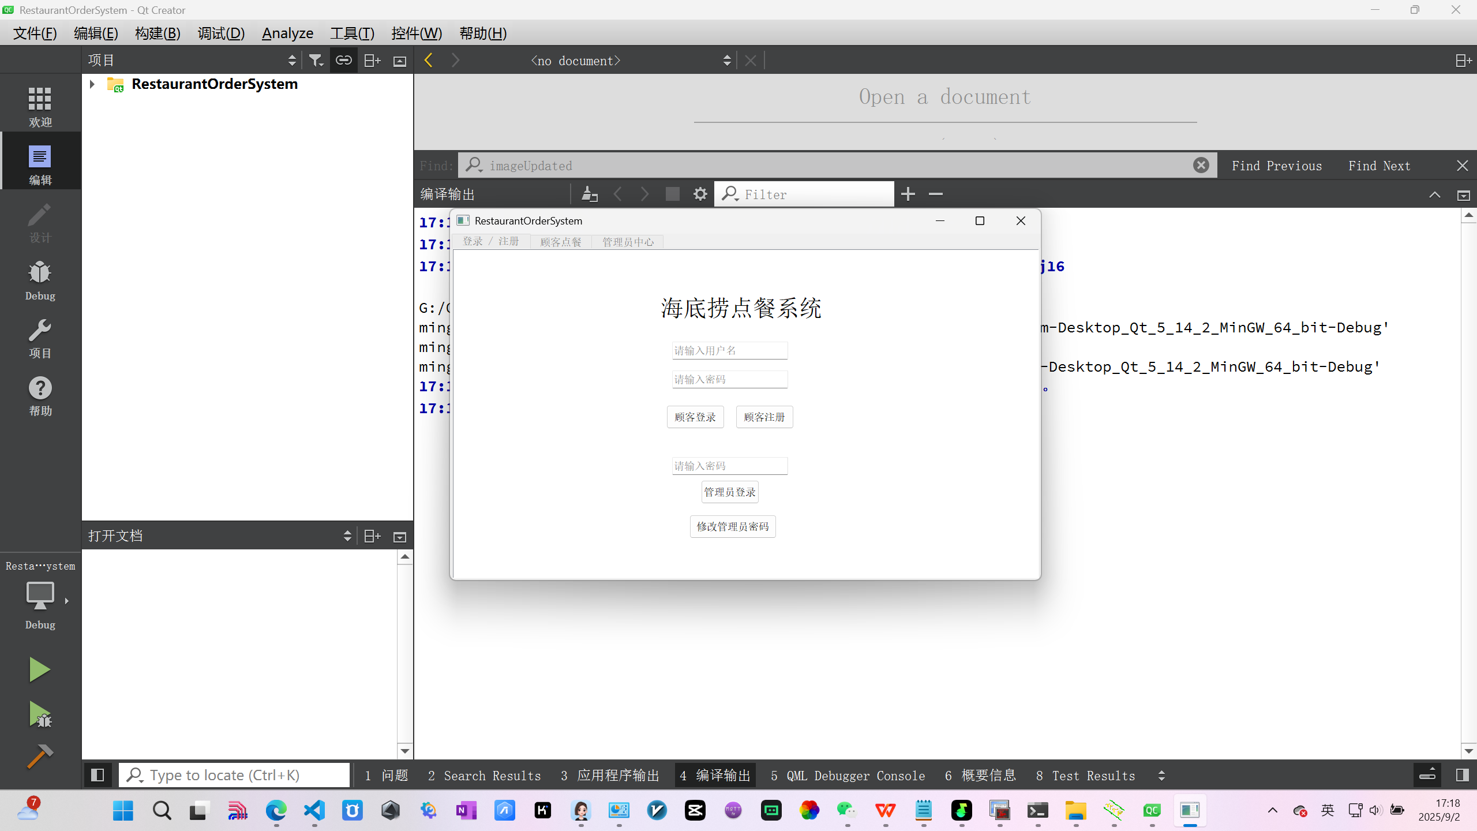This screenshot has height=831, width=1477.
Task: Open the Edit (编辑) menu
Action: 96,33
